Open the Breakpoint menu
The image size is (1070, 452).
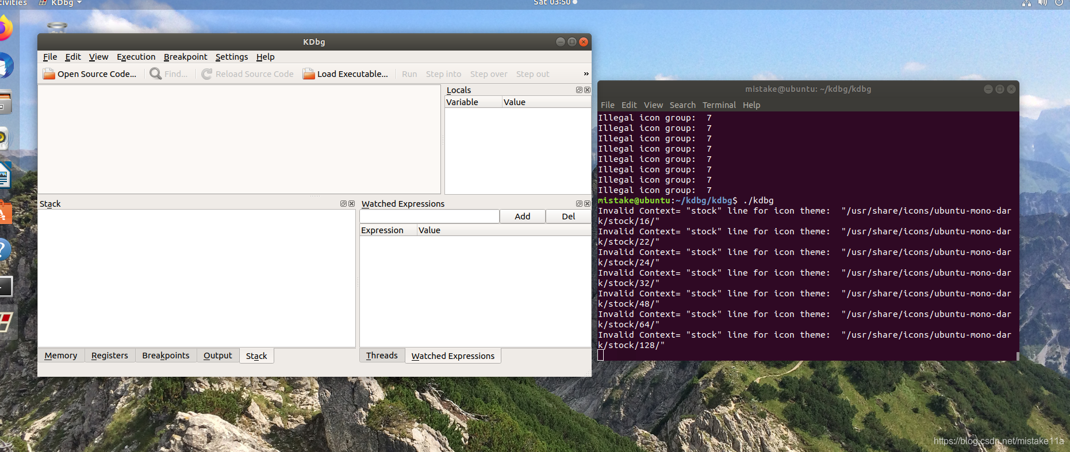[x=185, y=56]
